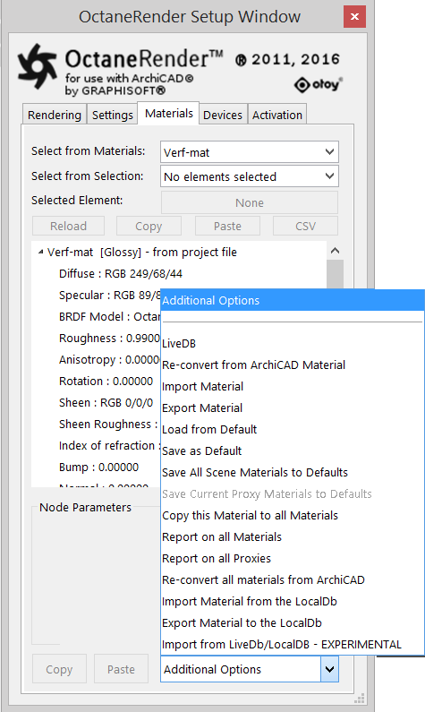
Task: Click the bottom Paste button under Node Parameters
Action: pos(121,669)
